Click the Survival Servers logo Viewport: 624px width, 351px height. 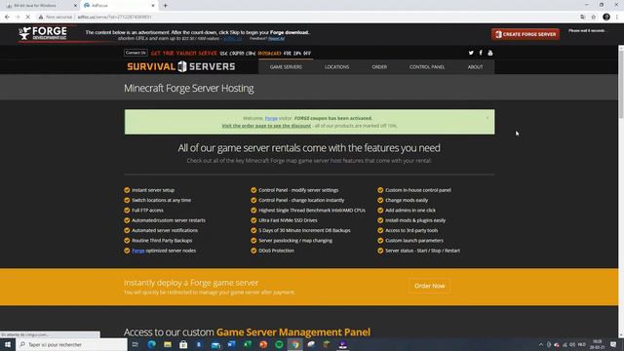tap(181, 66)
